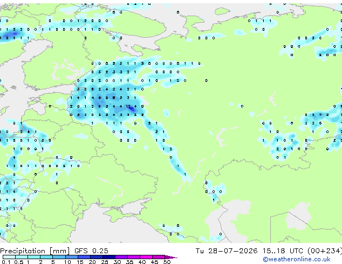Click the date "Tu 28-07-2026"
Viewport: 342px width, 264px height.
point(227,251)
